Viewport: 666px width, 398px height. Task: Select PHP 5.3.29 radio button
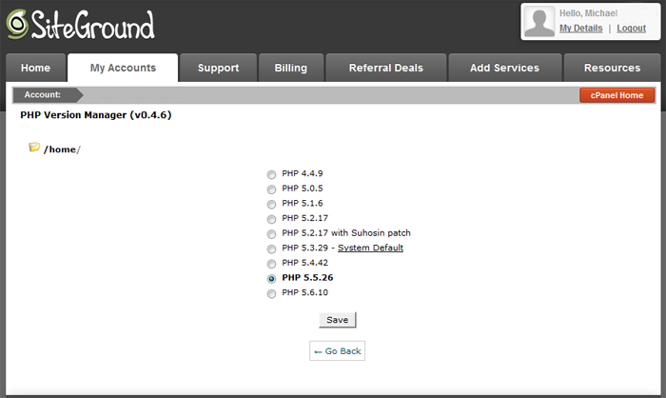coord(271,249)
